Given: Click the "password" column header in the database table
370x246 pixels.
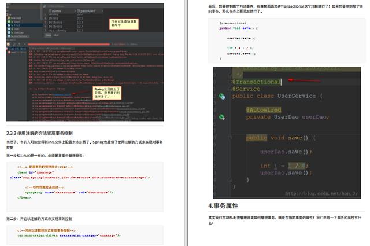Looking at the screenshot, I should click(86, 11).
